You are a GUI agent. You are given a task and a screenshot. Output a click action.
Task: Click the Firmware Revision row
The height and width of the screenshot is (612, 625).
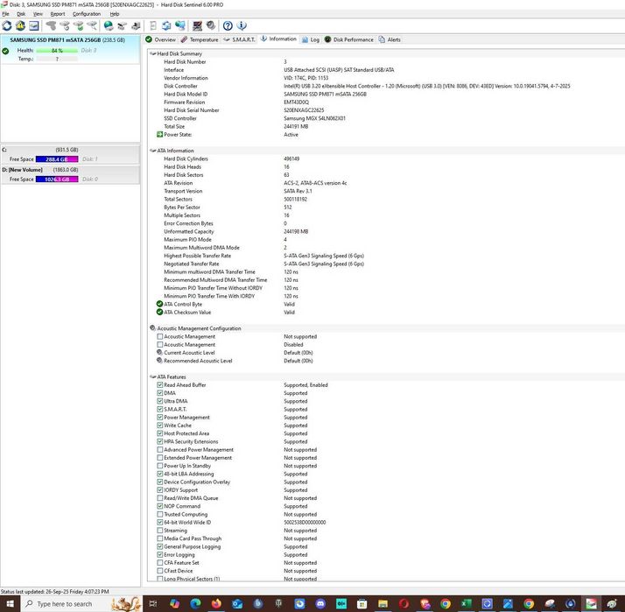coord(385,102)
